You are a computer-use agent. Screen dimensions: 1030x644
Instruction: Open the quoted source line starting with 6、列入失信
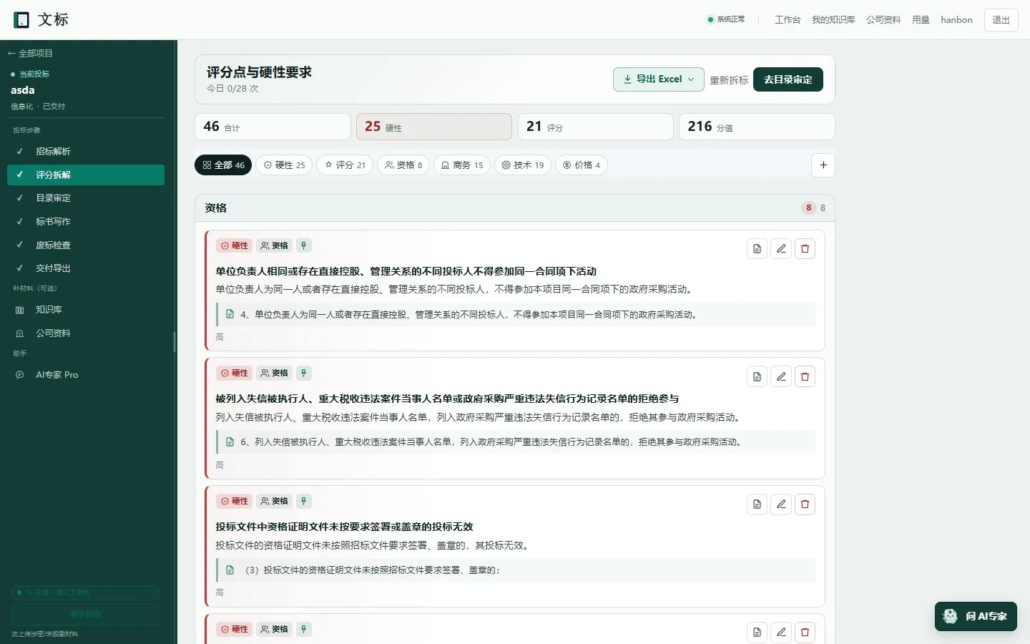click(516, 442)
